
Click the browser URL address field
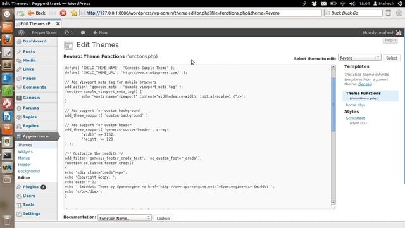201,13
